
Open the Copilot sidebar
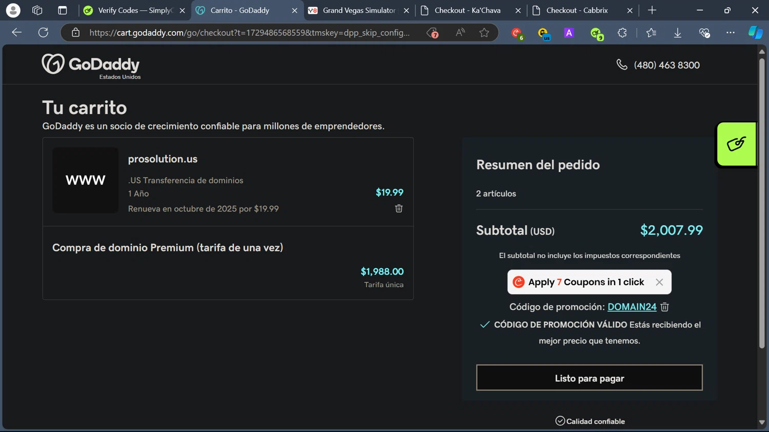point(756,33)
